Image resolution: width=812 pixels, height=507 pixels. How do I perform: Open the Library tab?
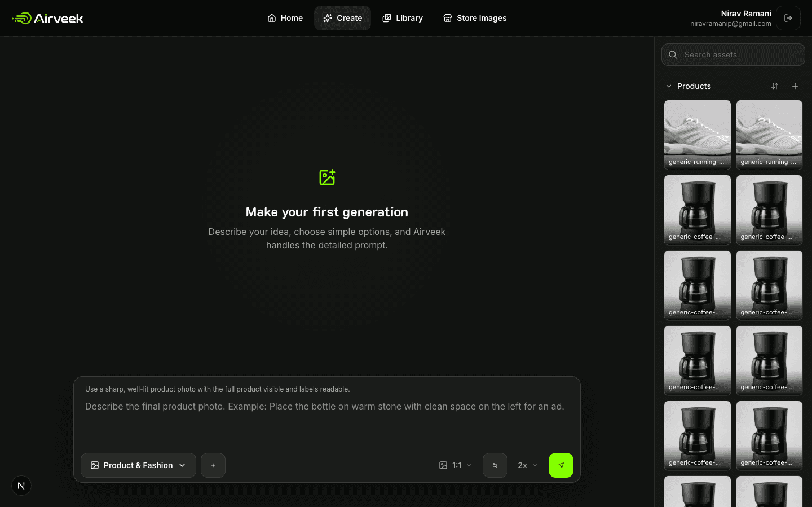[x=402, y=18]
